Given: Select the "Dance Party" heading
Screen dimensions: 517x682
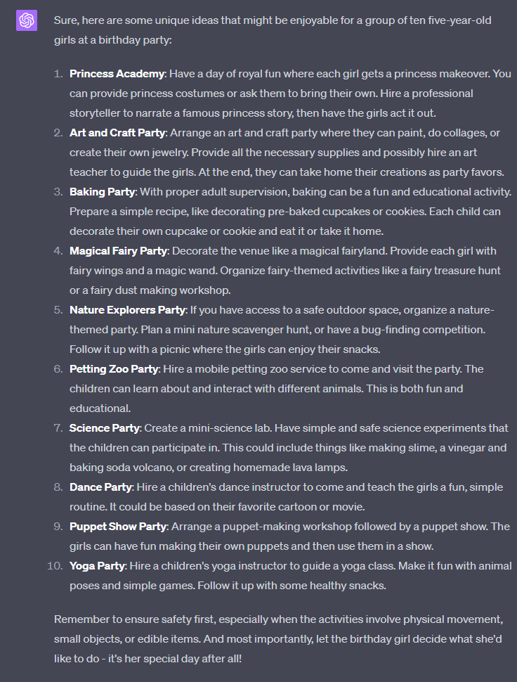Looking at the screenshot, I should click(100, 487).
